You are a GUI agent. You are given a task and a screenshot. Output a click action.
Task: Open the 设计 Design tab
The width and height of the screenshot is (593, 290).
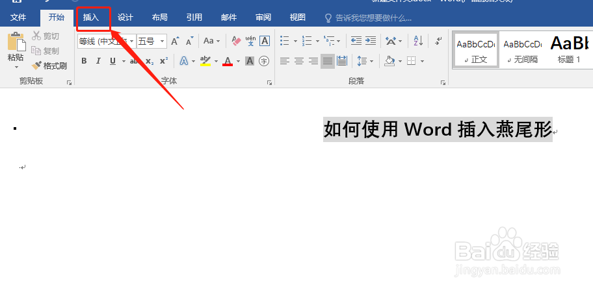click(x=125, y=18)
